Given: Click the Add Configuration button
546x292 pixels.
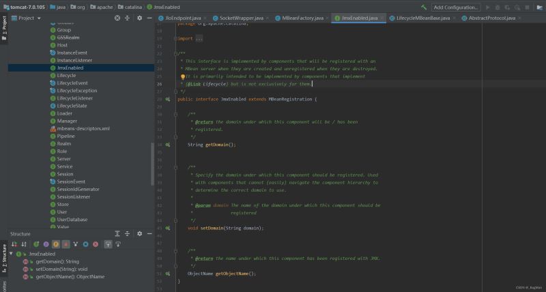Looking at the screenshot, I should click(x=456, y=8).
